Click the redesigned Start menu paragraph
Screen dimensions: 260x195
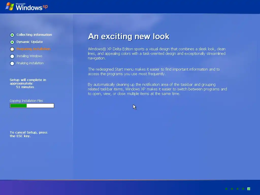(x=154, y=71)
